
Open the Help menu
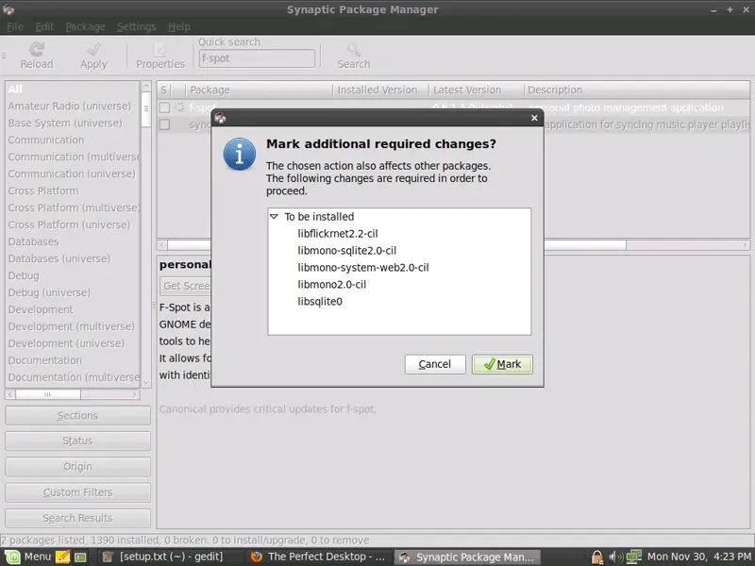[x=179, y=27]
